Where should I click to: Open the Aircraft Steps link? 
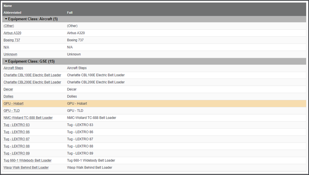pos(13,68)
